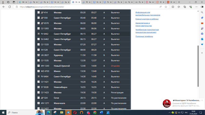Open link Комната матери и ребёнка
The height and width of the screenshot is (115, 205).
point(147,19)
